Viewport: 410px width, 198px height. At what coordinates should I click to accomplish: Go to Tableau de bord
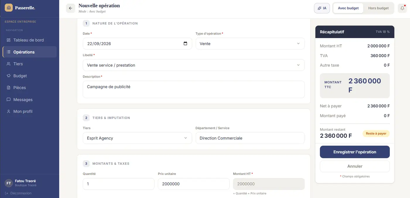[30, 40]
